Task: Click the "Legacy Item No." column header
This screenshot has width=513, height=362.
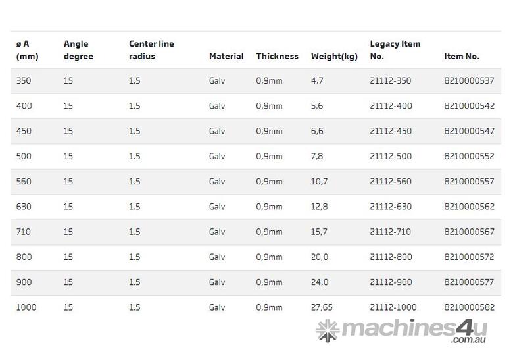Action: click(395, 50)
